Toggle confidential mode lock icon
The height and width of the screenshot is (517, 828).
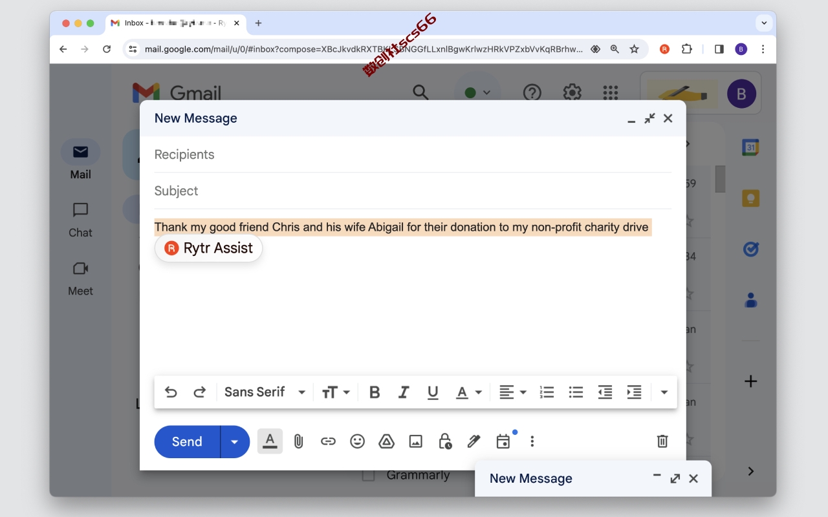[445, 441]
